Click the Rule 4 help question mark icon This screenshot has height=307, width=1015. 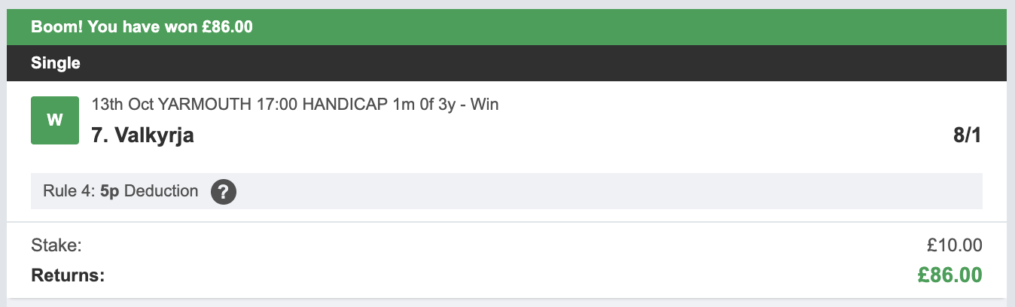point(224,192)
